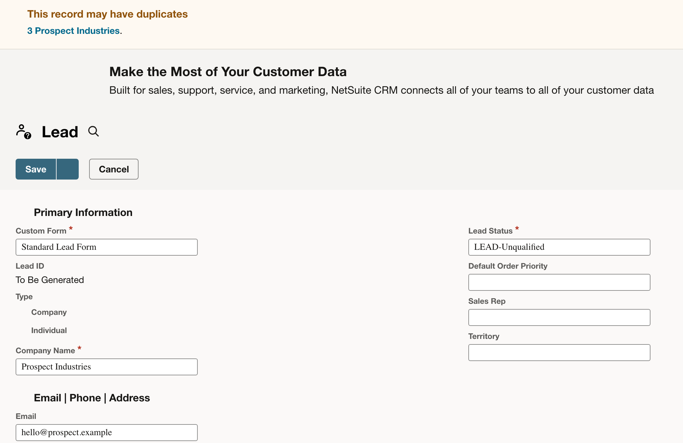Click the Company Name input field
The width and height of the screenshot is (683, 443).
(107, 367)
